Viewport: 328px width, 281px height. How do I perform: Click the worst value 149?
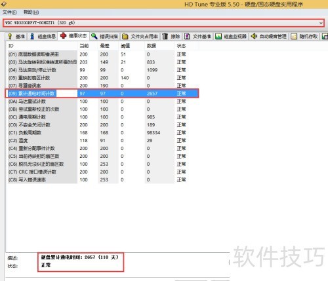click(104, 62)
